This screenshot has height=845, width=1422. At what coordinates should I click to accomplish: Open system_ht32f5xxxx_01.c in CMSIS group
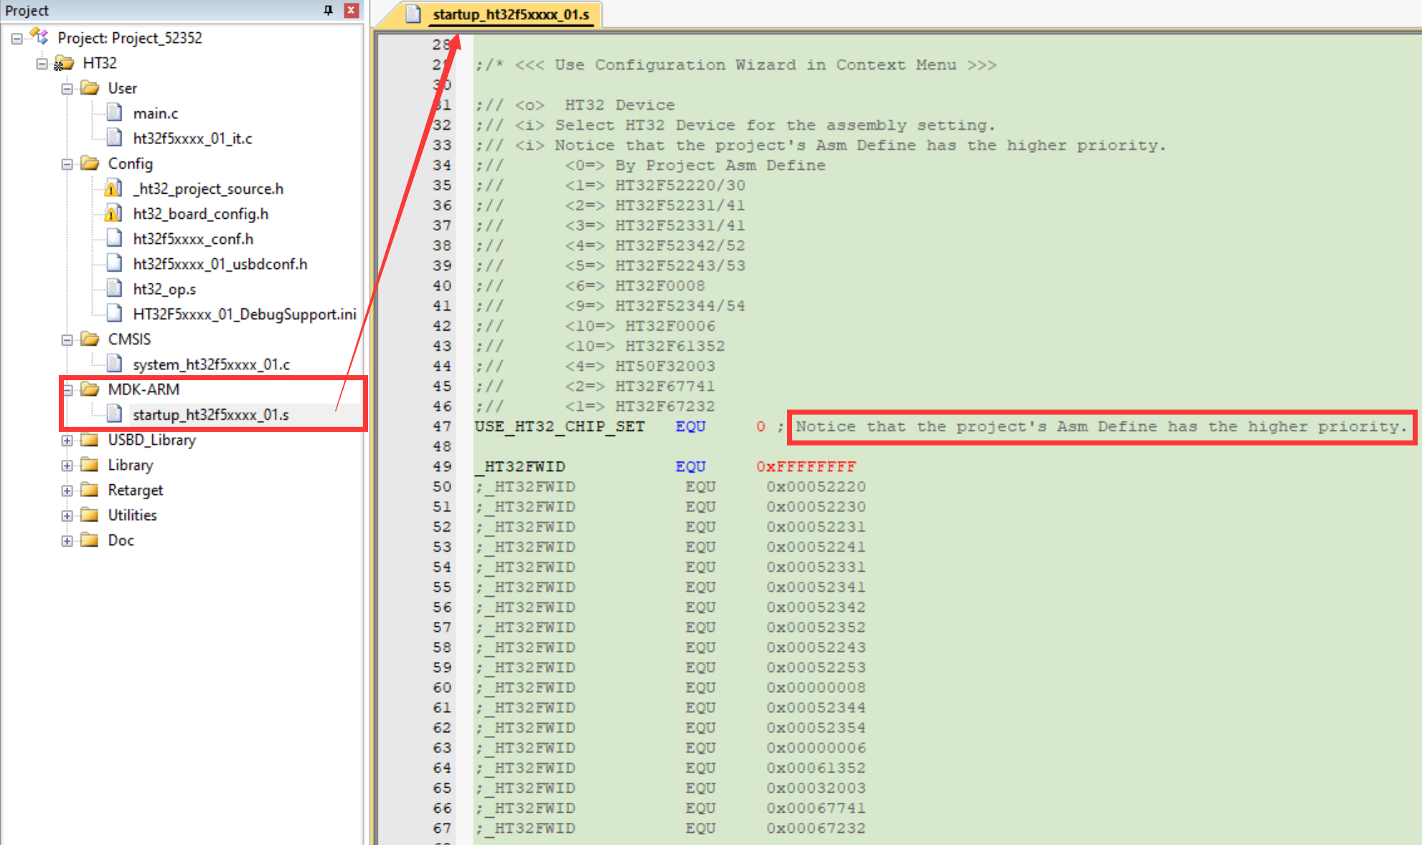[211, 364]
